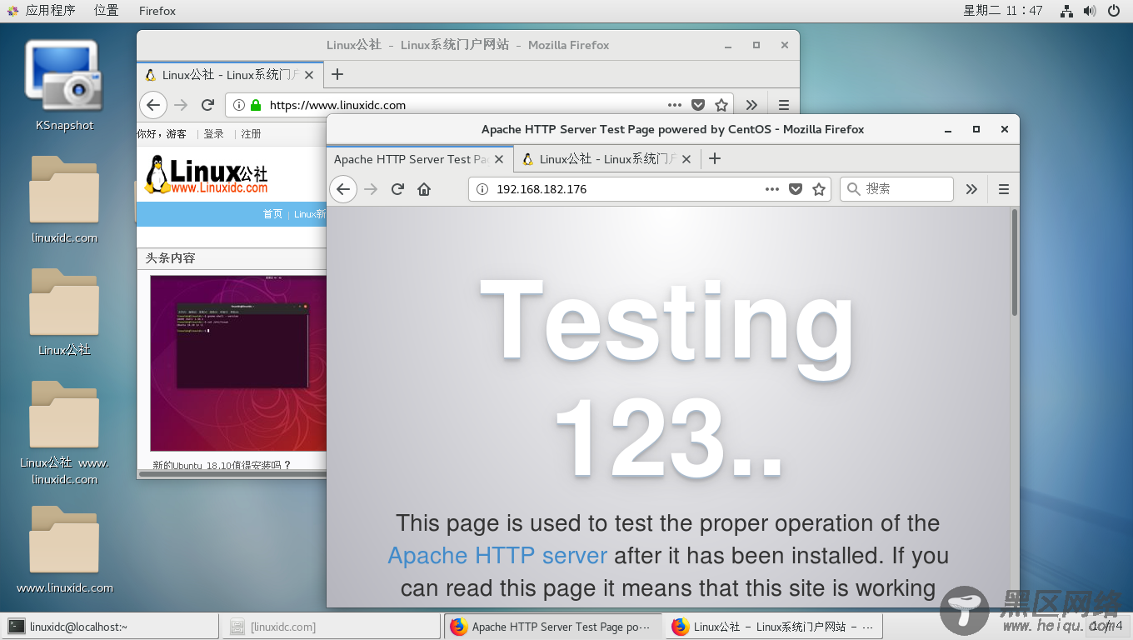Reload the Apache test page
The width and height of the screenshot is (1133, 640).
pyautogui.click(x=397, y=189)
